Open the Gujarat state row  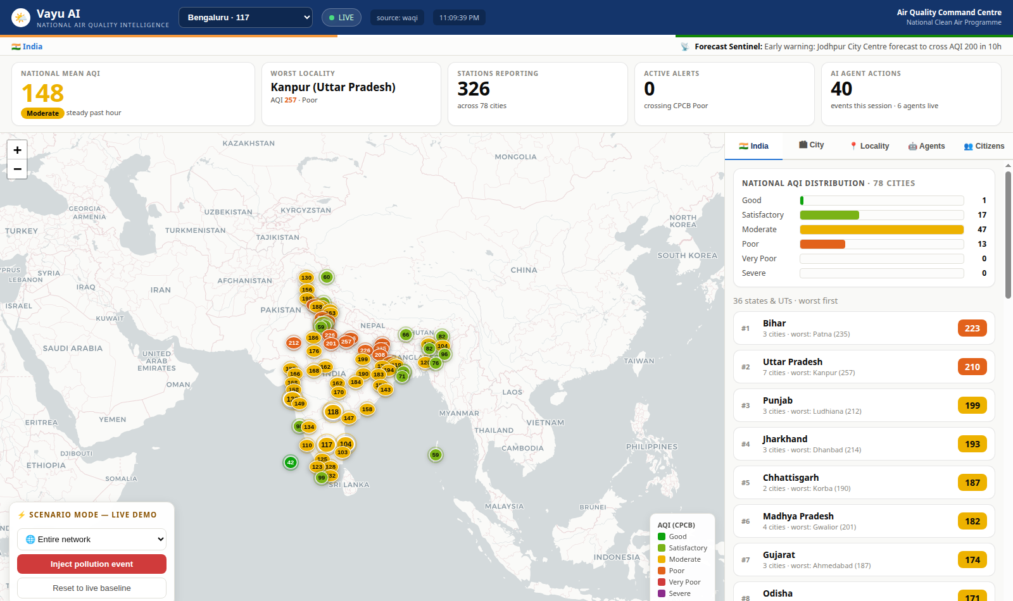pyautogui.click(x=864, y=560)
